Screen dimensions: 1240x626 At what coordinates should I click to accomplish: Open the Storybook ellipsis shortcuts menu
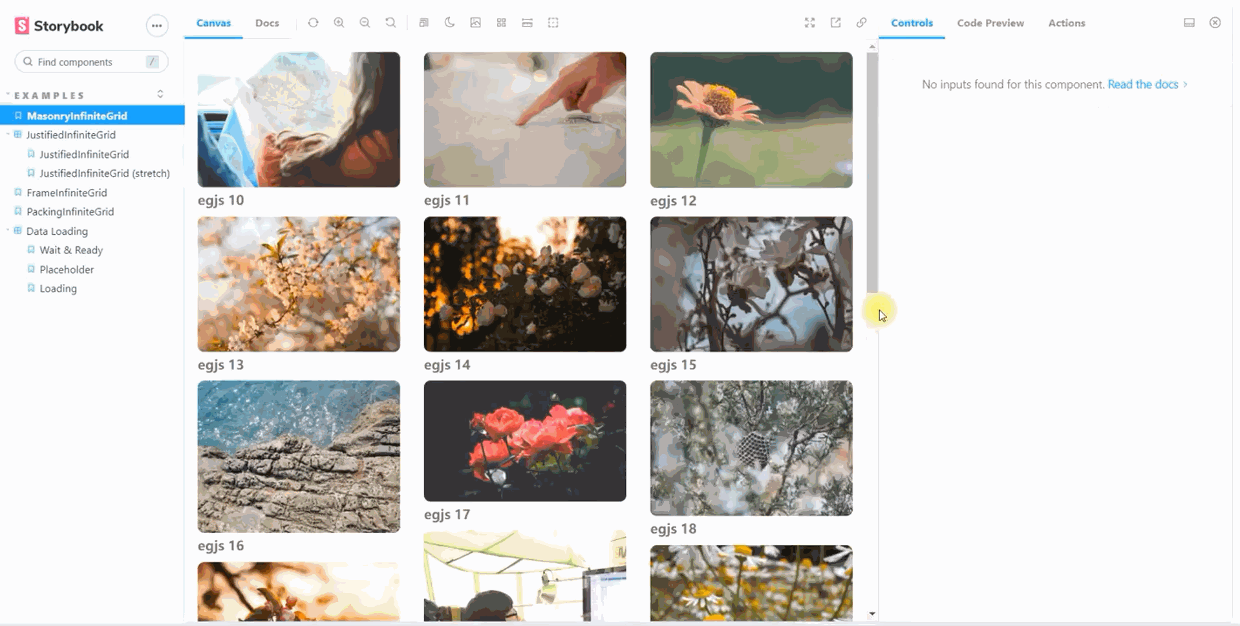[156, 26]
